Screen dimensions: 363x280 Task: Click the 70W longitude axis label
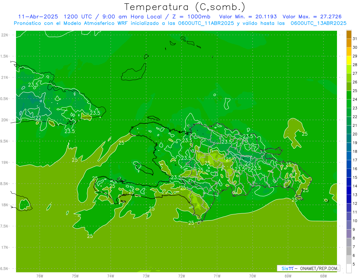[253, 276]
